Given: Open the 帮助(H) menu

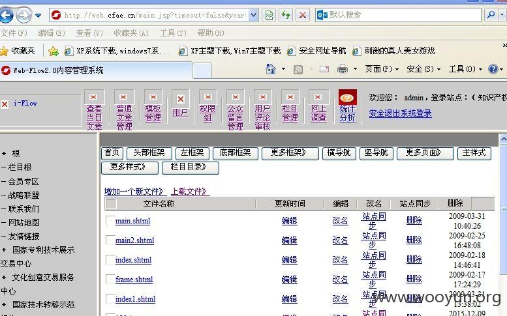Looking at the screenshot, I should tap(211, 33).
